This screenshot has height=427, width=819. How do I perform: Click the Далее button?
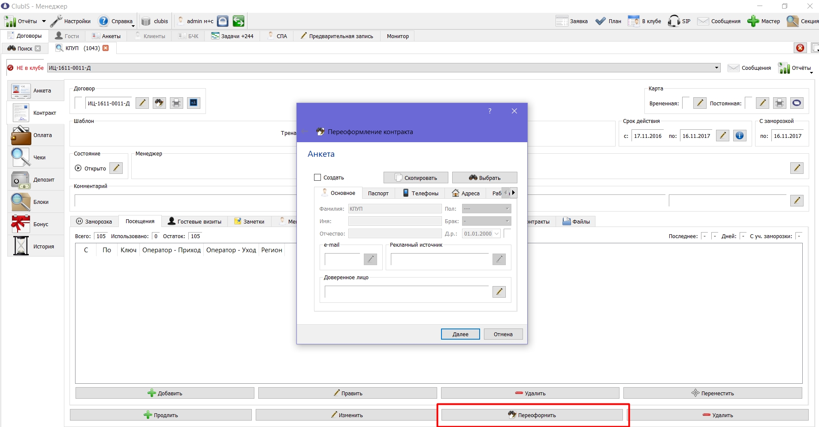pyautogui.click(x=460, y=334)
